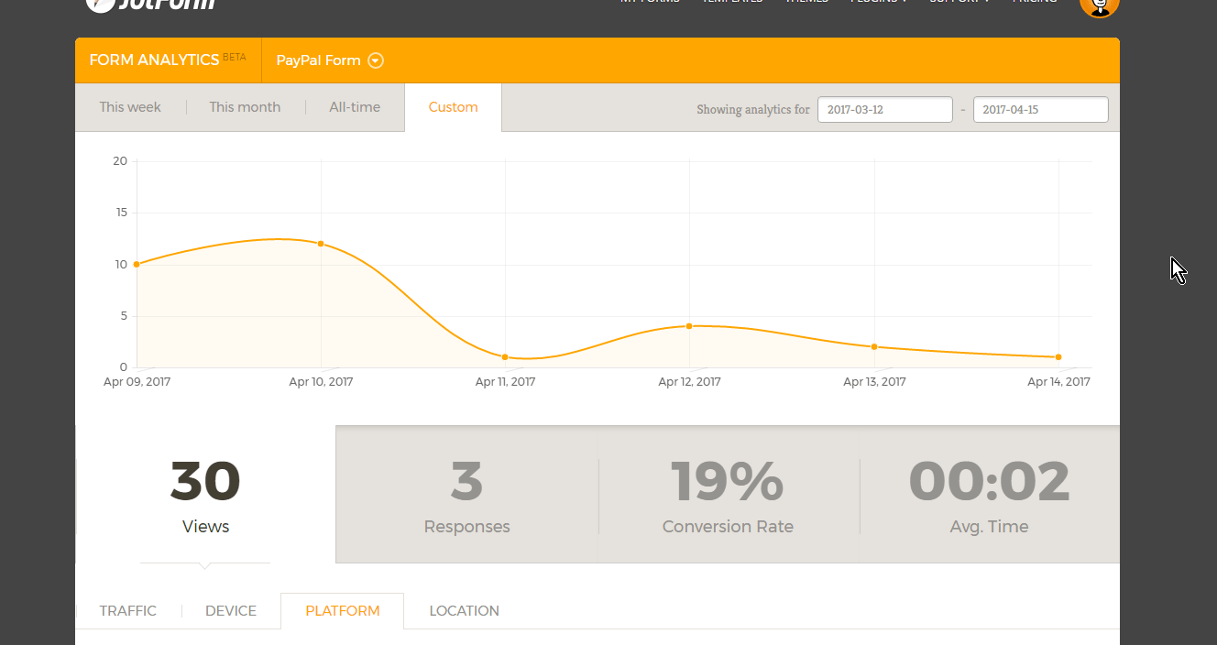
Task: Click the start date field 2017-03-12
Action: pos(884,109)
